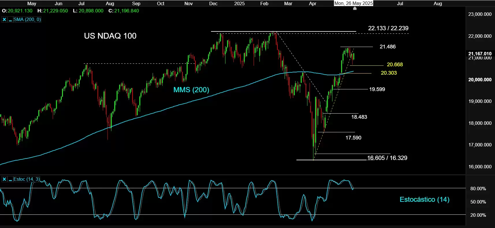
Task: Click the May label on the time axis
Action: 32,3
